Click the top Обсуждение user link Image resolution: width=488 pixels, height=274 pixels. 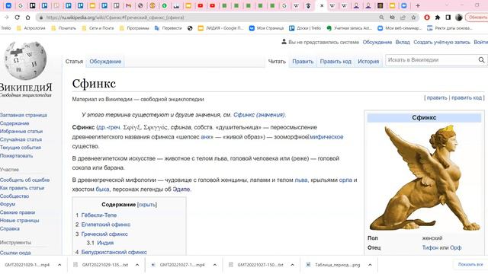coord(377,43)
